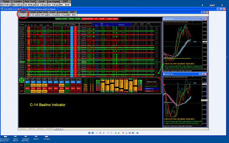The image size is (229, 143).
Task: Click the Weekly header in dashboard
Action: coord(121,25)
